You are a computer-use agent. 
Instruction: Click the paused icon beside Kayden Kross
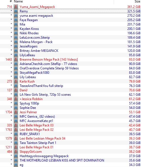[16, 29]
